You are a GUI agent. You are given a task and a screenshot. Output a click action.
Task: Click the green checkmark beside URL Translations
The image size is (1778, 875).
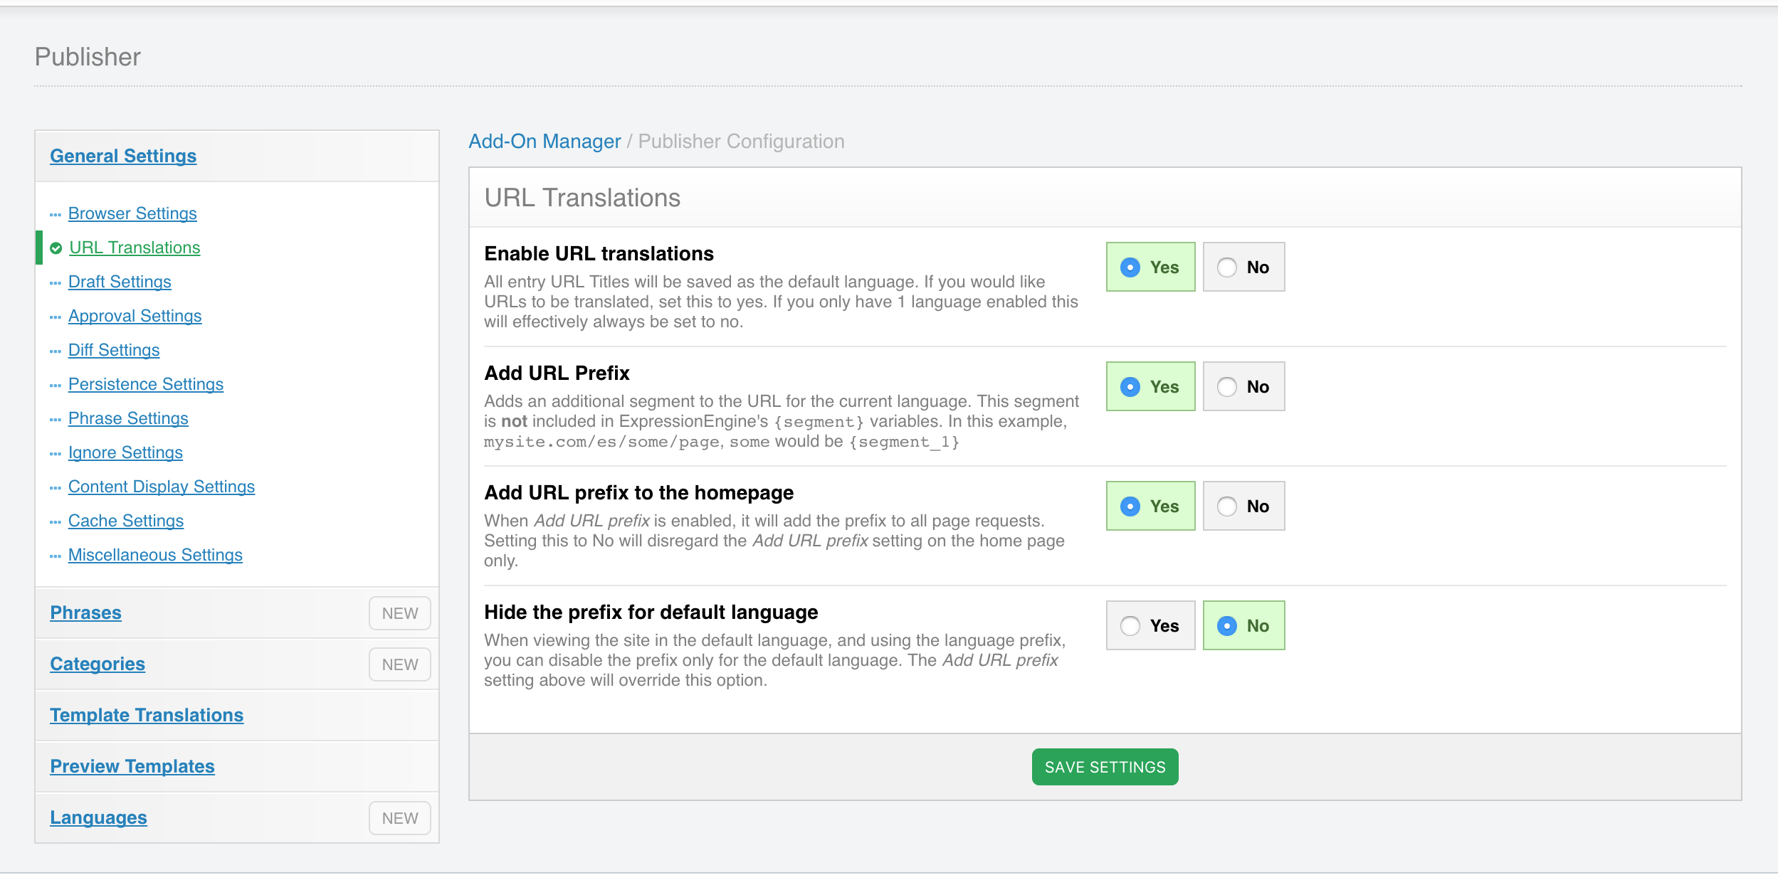click(56, 248)
